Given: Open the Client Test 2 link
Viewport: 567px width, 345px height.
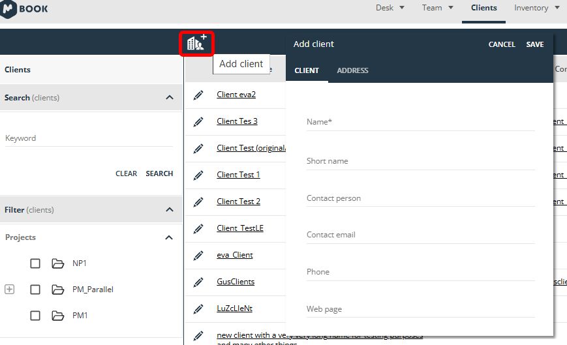Looking at the screenshot, I should 238,202.
